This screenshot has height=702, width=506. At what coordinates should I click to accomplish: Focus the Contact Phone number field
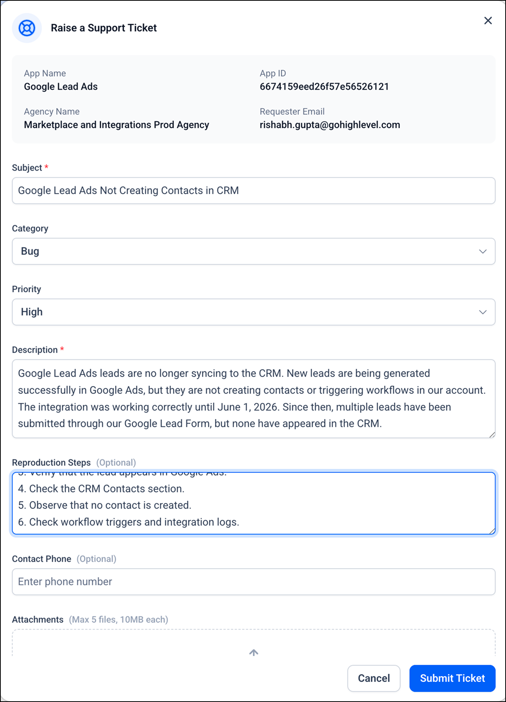click(253, 582)
